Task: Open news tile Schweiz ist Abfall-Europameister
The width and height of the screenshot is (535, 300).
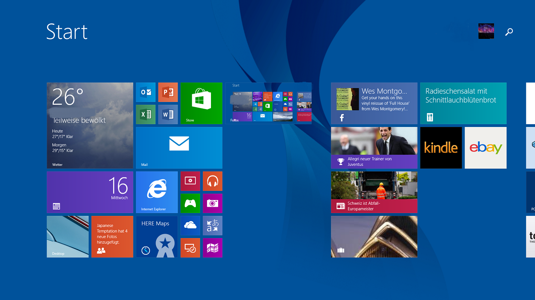Action: click(x=374, y=192)
